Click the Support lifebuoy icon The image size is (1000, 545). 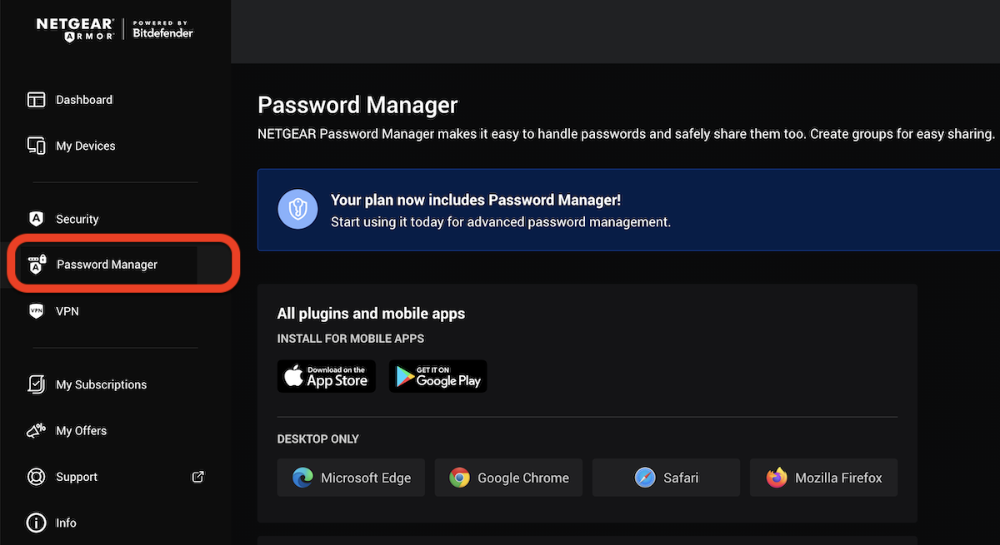click(36, 477)
